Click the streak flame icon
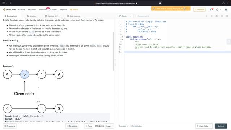This screenshot has width=231, height=130. point(217,10)
